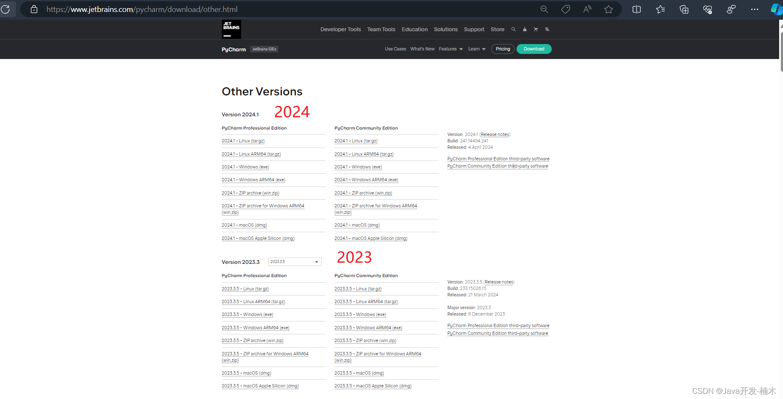Open the Collections icon

pos(684,9)
